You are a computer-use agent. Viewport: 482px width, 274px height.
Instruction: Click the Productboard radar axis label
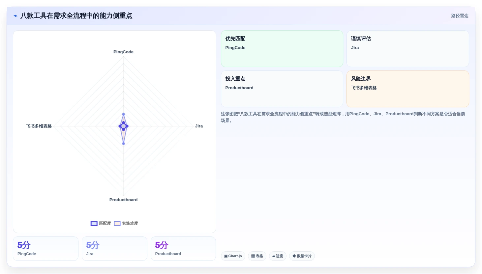(123, 200)
